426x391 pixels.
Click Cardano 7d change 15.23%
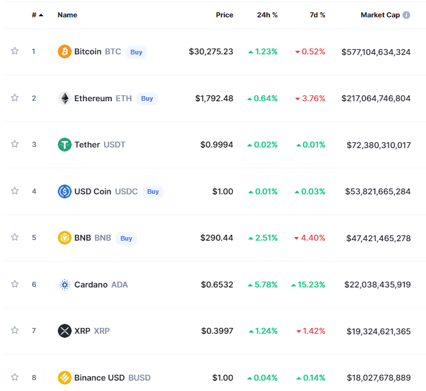308,285
